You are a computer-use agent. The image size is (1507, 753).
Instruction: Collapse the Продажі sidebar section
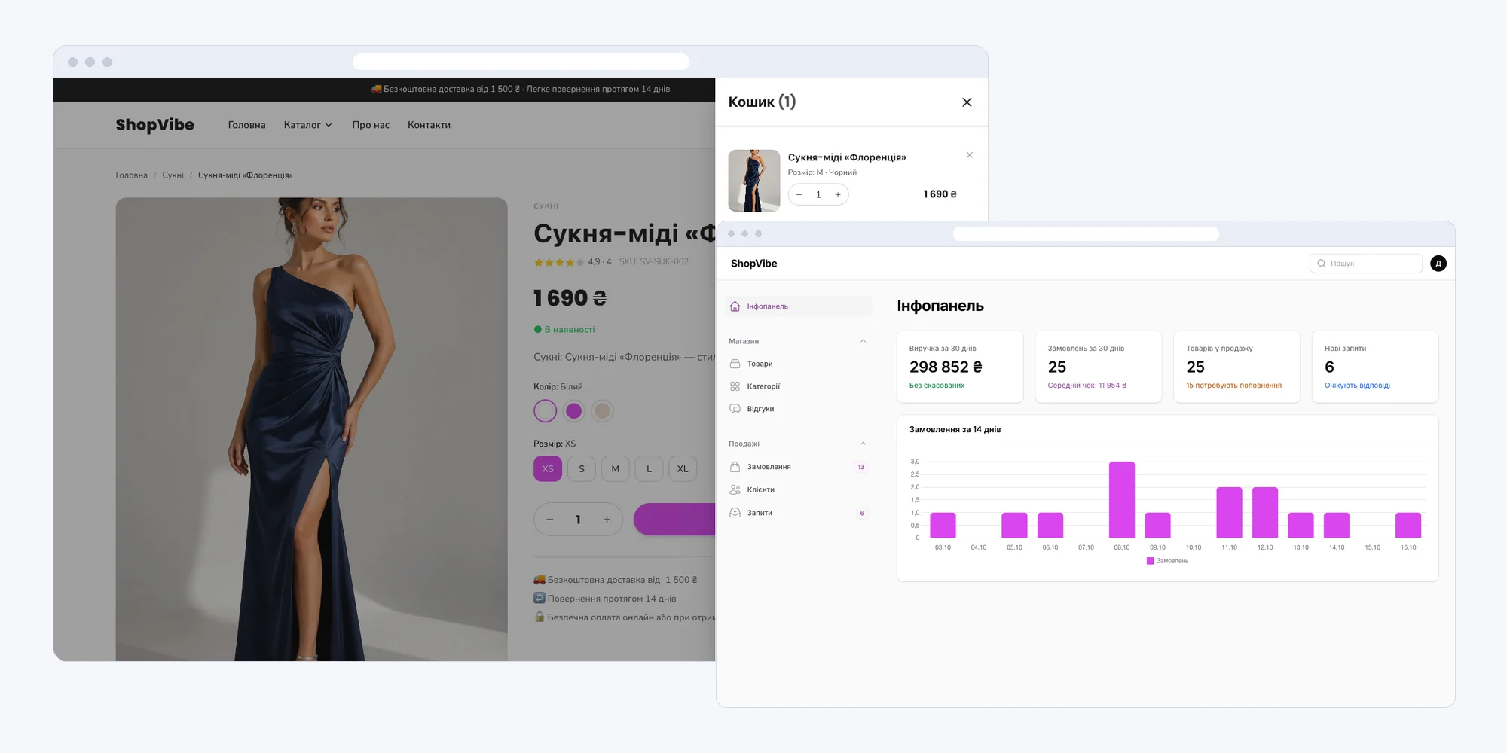coord(864,444)
